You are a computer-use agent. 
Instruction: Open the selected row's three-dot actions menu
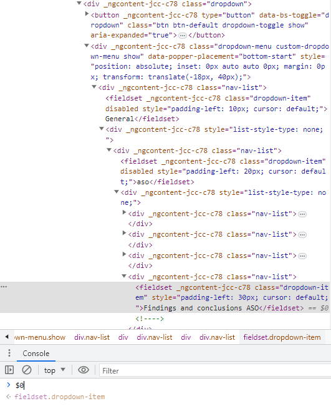coord(4,287)
